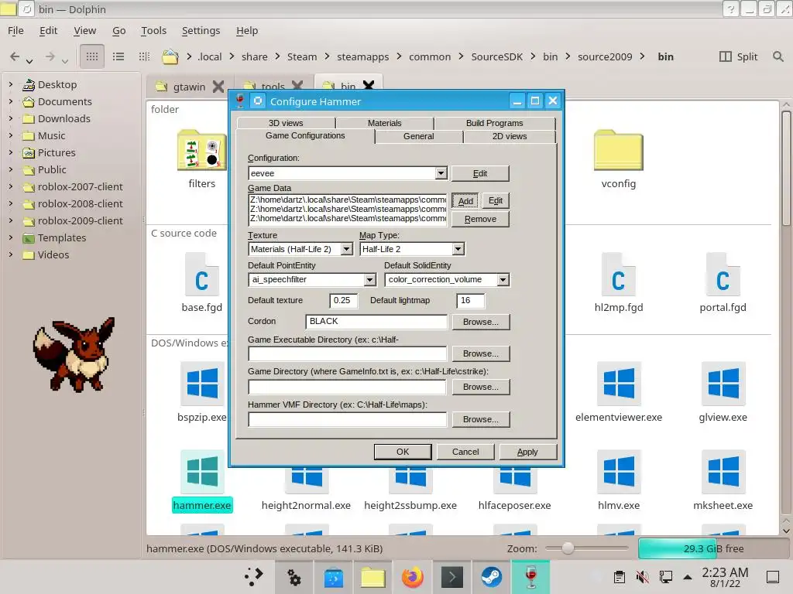The image size is (793, 594).
Task: Open the vconfig folder icon
Action: [x=619, y=151]
